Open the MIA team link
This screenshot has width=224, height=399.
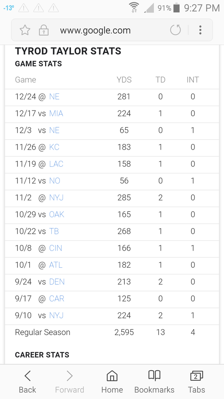(56, 113)
